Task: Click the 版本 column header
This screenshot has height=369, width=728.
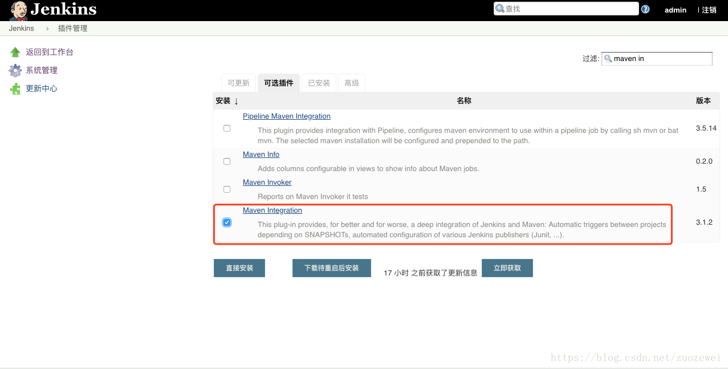Action: click(x=703, y=101)
